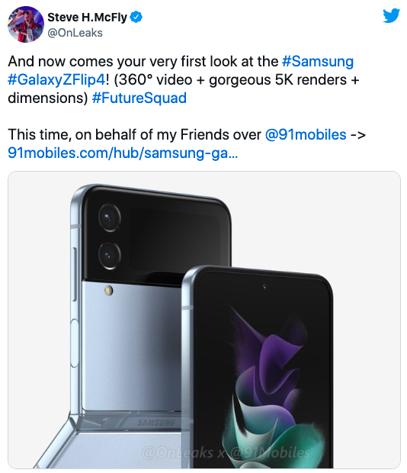
Task: Click the black cover display on rear phone
Action: pyautogui.click(x=174, y=238)
